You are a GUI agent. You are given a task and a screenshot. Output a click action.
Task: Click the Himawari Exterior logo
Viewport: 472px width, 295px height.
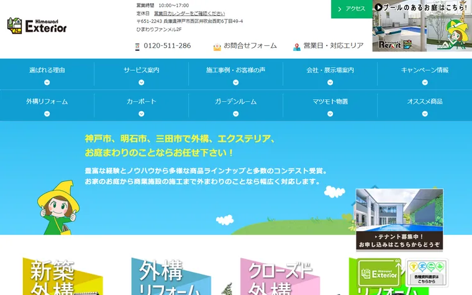coord(37,26)
